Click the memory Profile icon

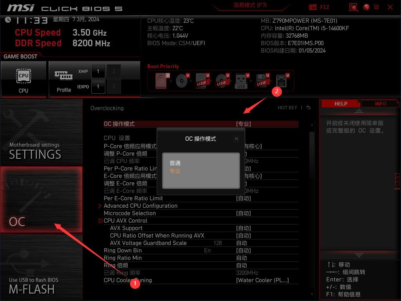(x=64, y=76)
